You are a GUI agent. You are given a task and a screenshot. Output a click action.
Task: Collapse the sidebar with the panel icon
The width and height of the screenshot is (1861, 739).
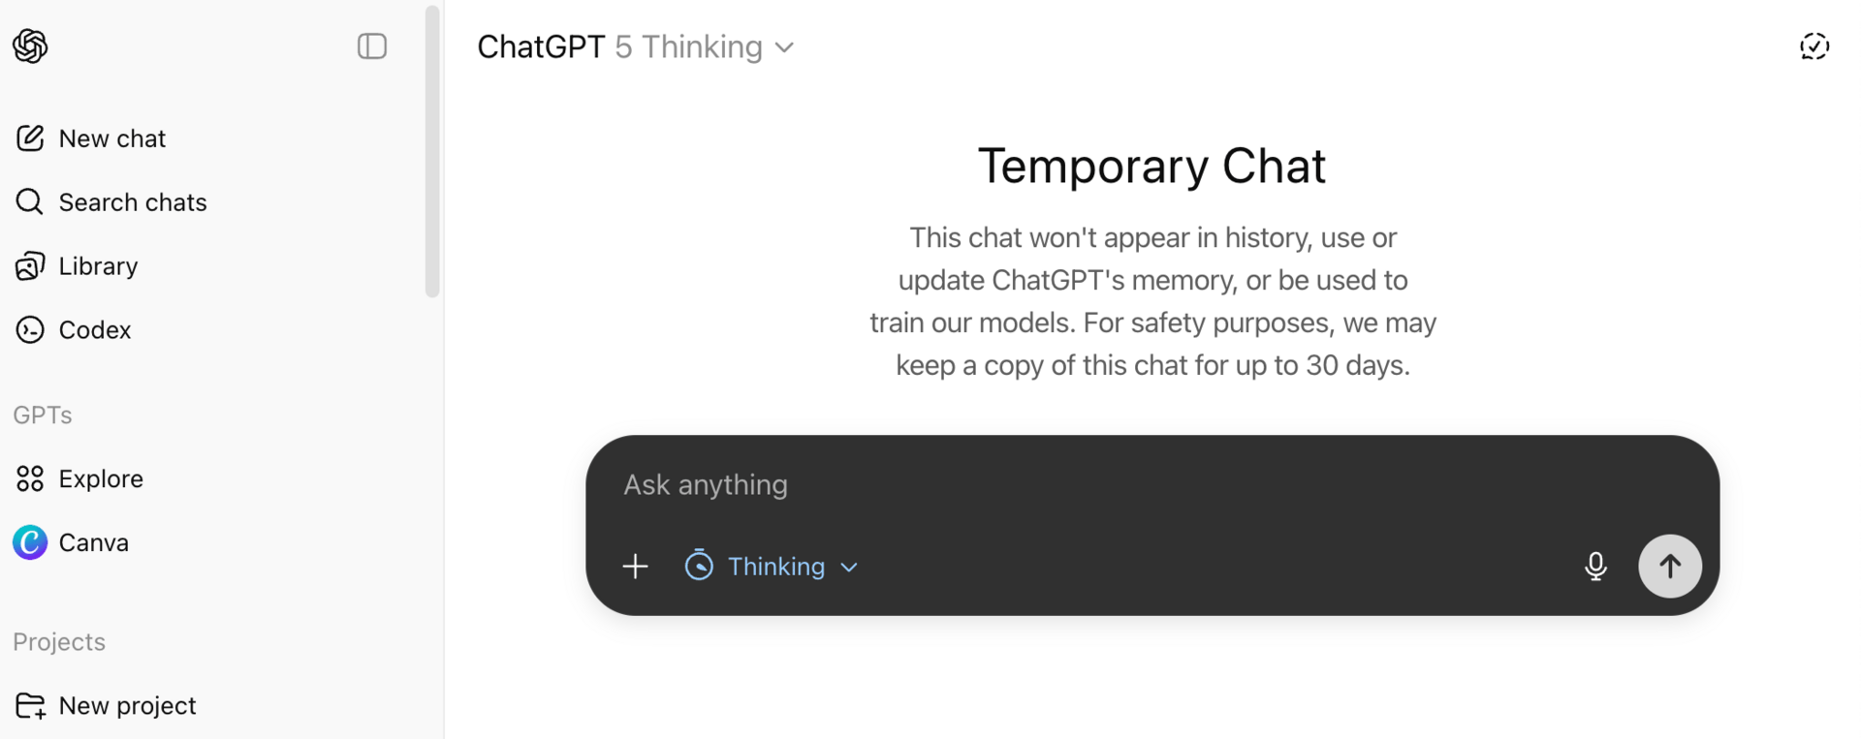coord(372,46)
